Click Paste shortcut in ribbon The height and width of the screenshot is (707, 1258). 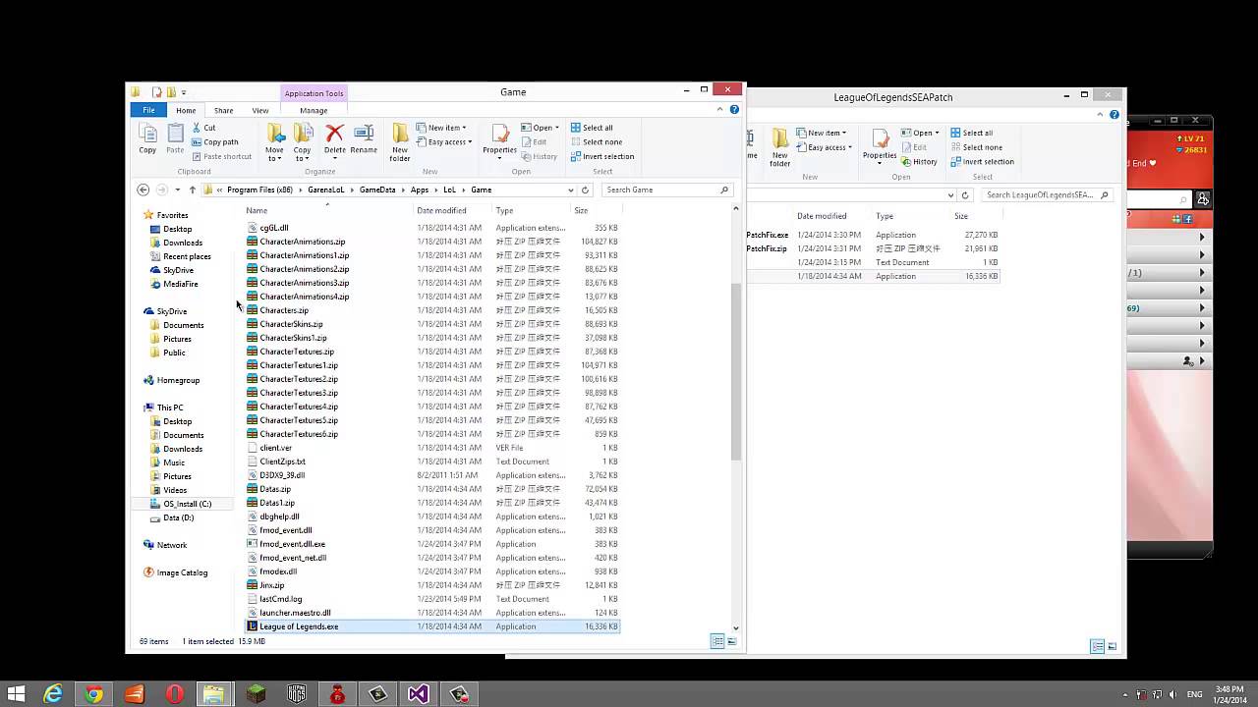[x=222, y=156]
